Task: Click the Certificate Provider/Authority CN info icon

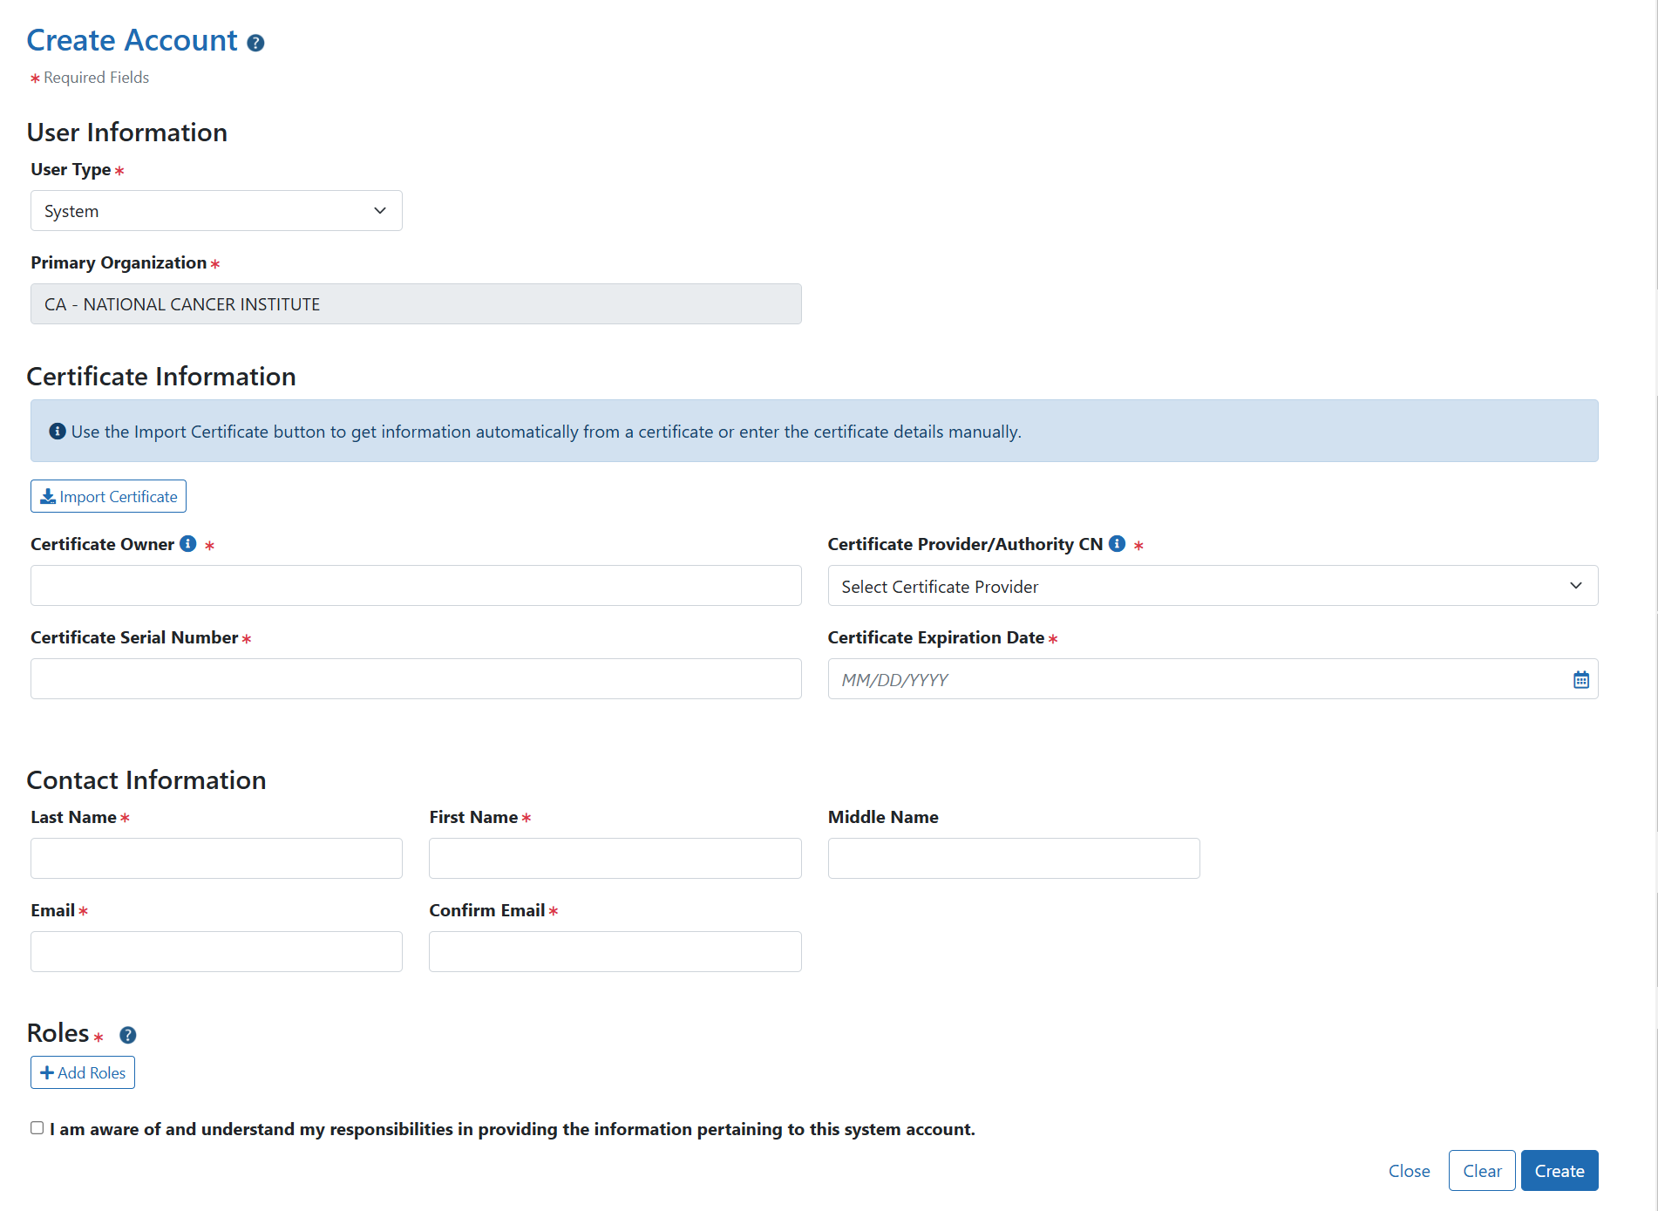Action: 1117,544
